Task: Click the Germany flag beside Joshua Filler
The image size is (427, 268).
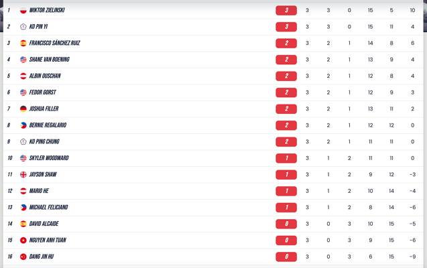Action: pyautogui.click(x=23, y=109)
